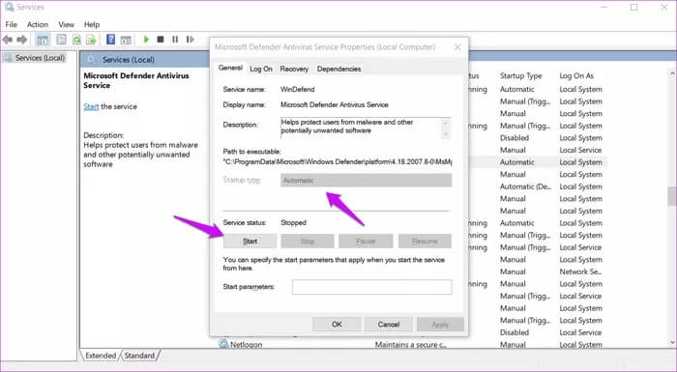Select Services (Local) in the console tree
The image size is (677, 372).
(40, 58)
